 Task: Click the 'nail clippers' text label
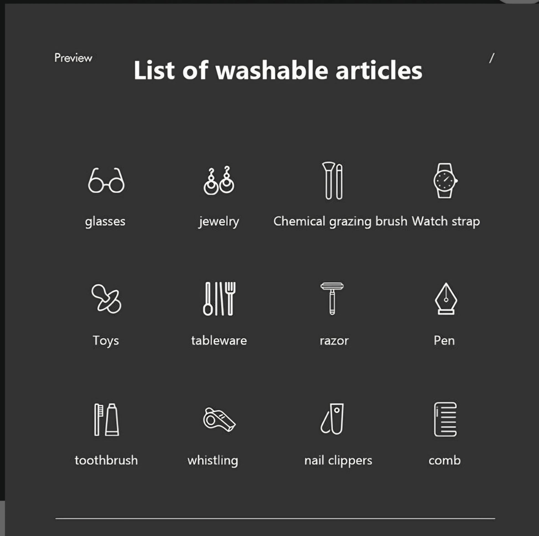pyautogui.click(x=338, y=460)
